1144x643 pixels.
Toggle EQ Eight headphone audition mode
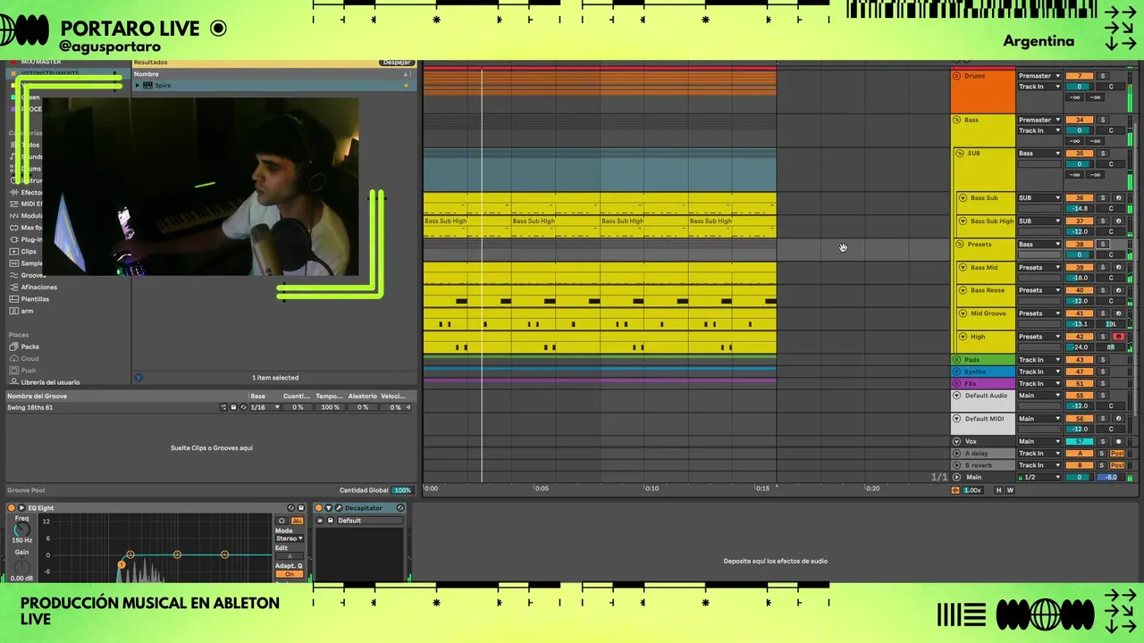click(282, 521)
